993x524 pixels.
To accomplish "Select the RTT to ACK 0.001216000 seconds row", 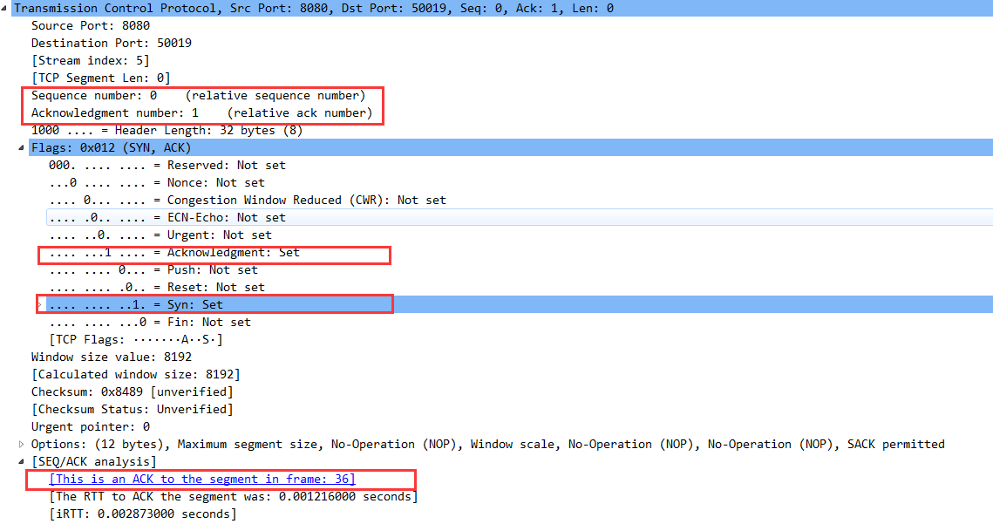I will (234, 497).
